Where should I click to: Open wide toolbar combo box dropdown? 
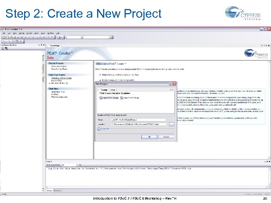(x=110, y=37)
